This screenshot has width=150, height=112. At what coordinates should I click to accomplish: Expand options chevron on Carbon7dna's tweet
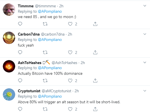[x=145, y=34]
